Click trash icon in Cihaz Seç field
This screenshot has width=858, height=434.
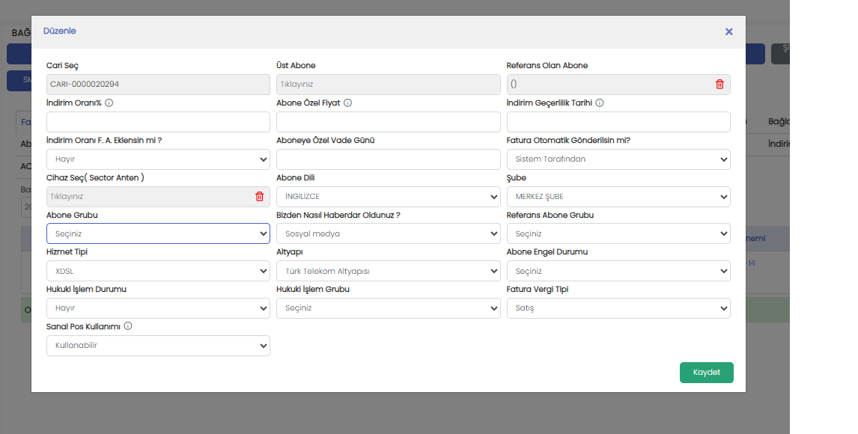(260, 197)
